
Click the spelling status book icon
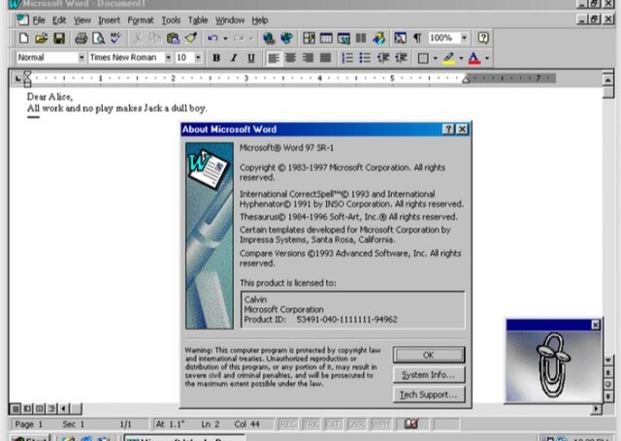(411, 424)
